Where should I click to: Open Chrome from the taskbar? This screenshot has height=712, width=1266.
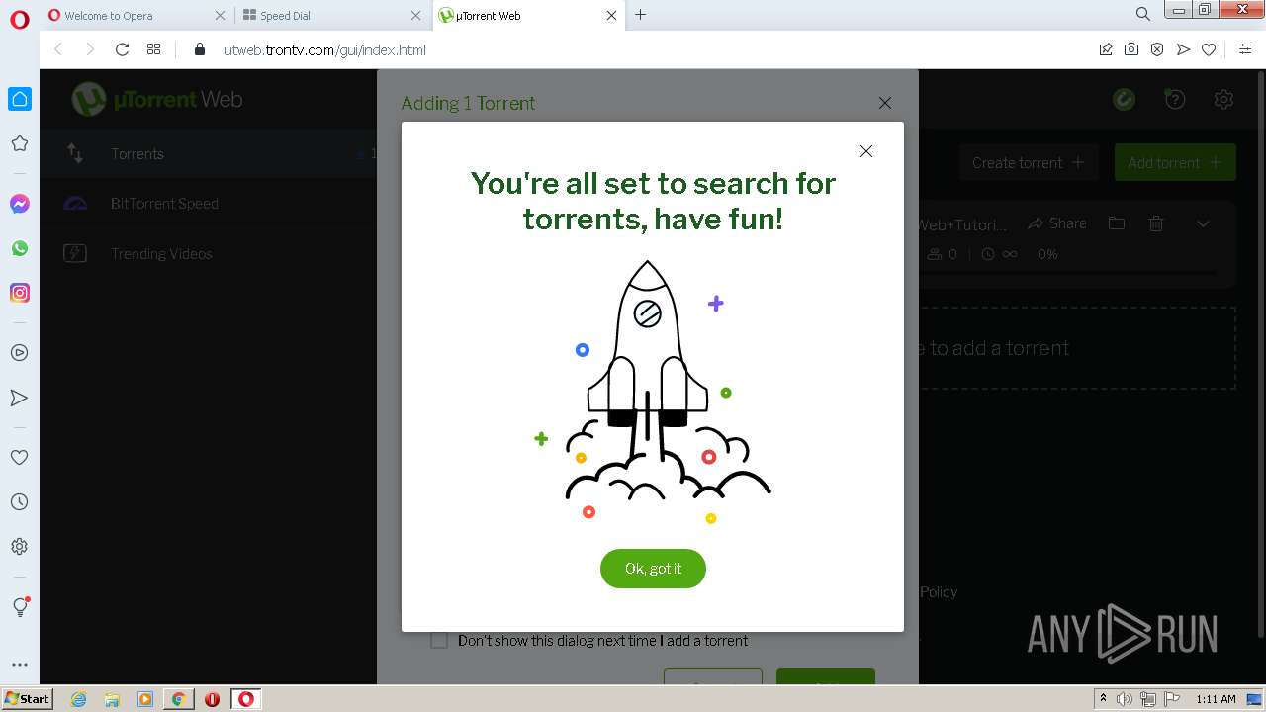click(178, 699)
